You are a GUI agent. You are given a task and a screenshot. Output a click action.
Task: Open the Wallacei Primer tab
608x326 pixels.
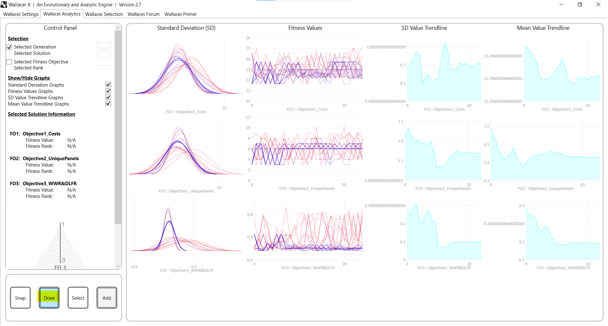coord(180,14)
